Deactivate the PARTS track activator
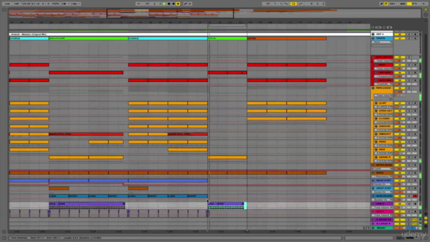 tap(400, 38)
